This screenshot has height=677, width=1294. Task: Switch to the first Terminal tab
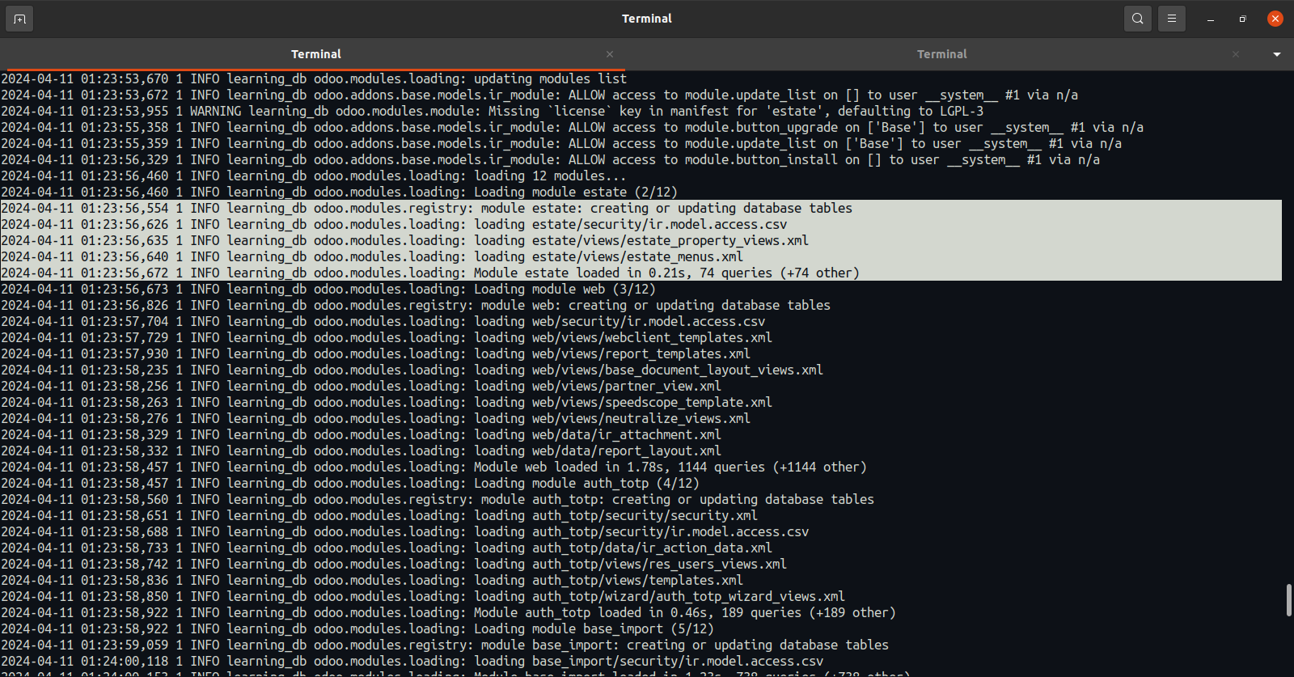[315, 54]
